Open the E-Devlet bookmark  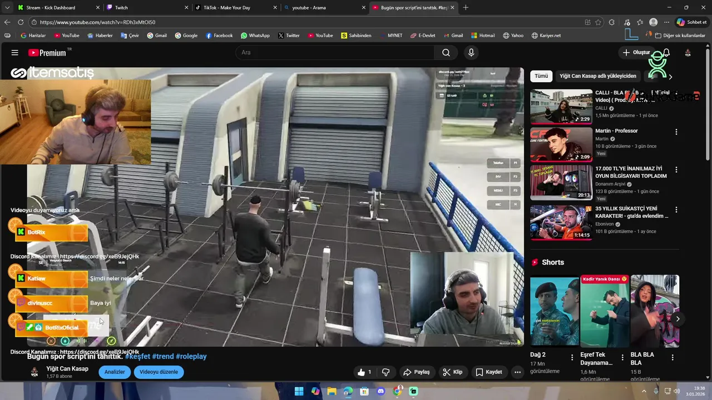pyautogui.click(x=423, y=36)
